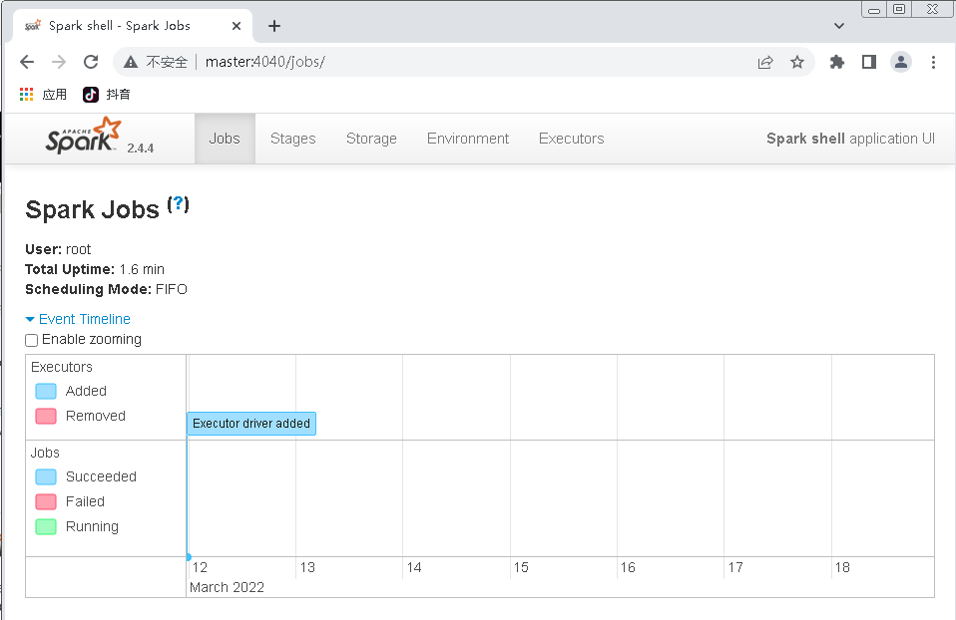Screen dimensions: 956x620
Task: Click the User root text
Action: (58, 249)
